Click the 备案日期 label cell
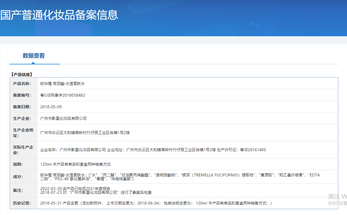 pos(23,107)
